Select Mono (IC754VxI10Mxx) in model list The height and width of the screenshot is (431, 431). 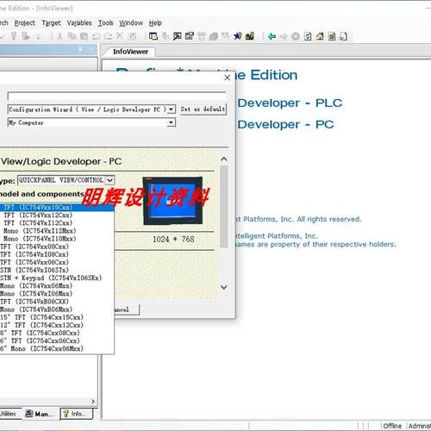[57, 239]
